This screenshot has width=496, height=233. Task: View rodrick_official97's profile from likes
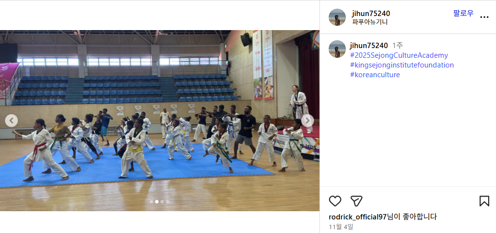[358, 217]
